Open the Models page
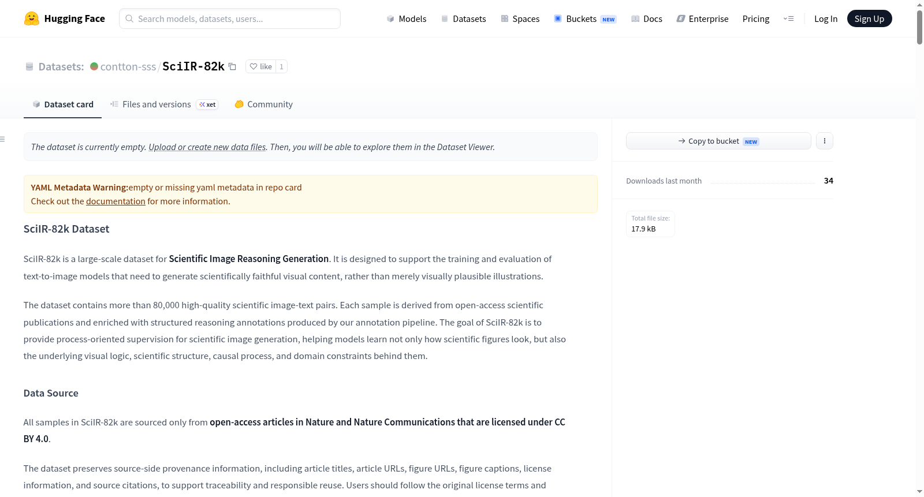This screenshot has width=924, height=497. [x=407, y=18]
